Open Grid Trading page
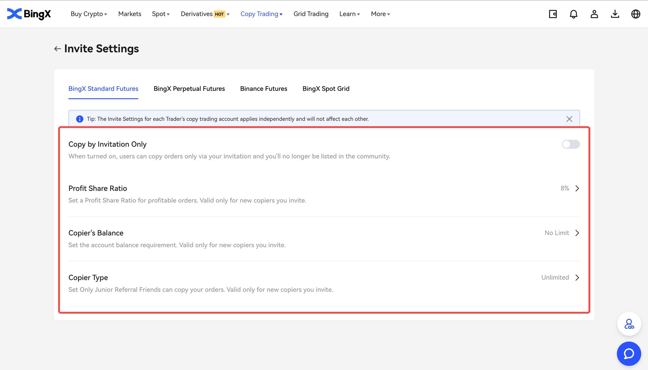648x370 pixels. (311, 14)
